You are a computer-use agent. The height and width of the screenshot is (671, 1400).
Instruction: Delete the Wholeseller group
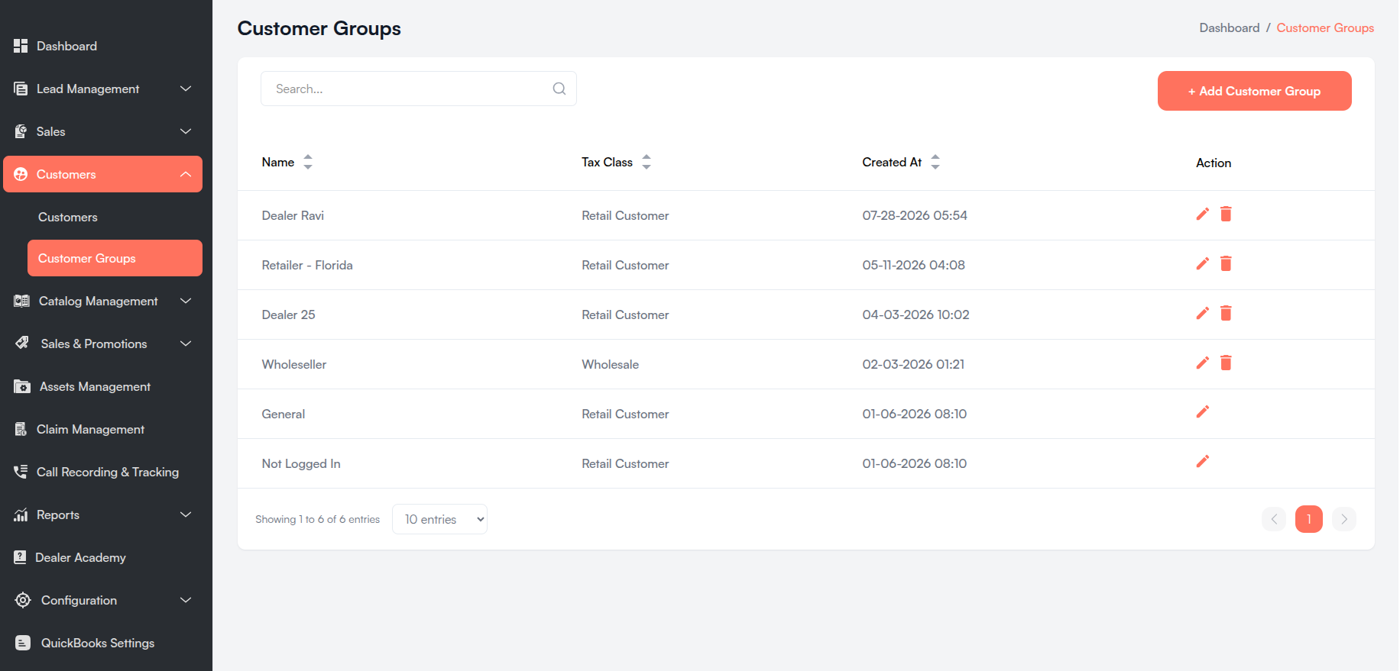pyautogui.click(x=1226, y=363)
